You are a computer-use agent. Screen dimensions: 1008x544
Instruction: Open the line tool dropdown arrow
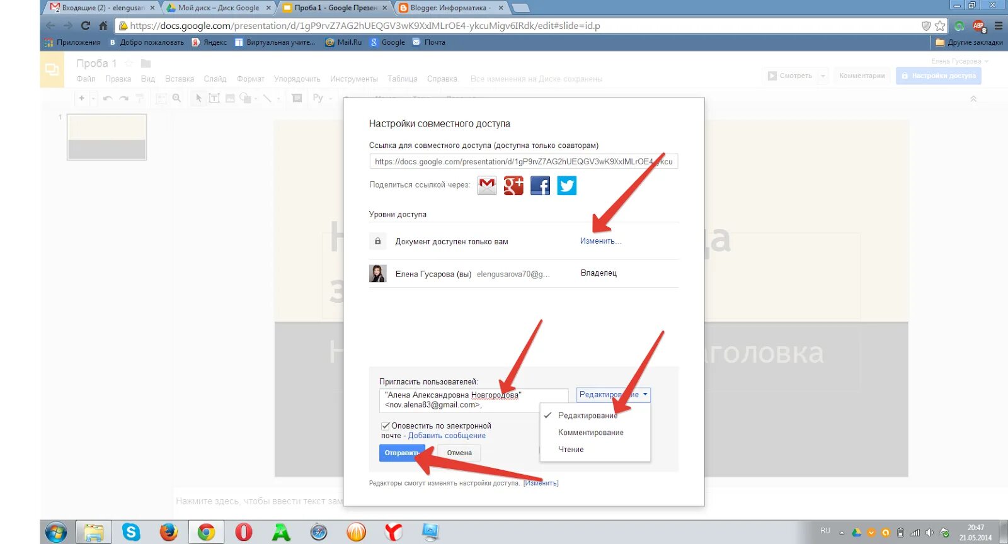click(278, 99)
